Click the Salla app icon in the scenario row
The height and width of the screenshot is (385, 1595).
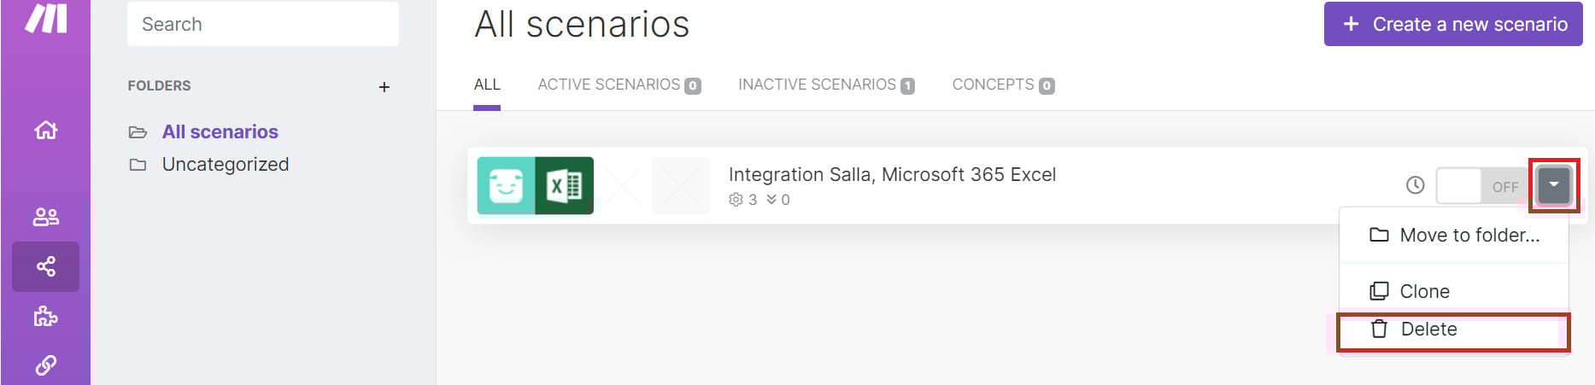[x=506, y=185]
